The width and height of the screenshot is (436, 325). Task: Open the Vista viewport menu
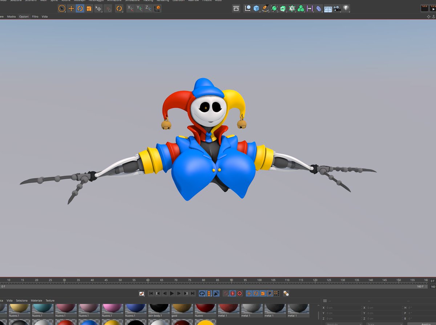(45, 17)
